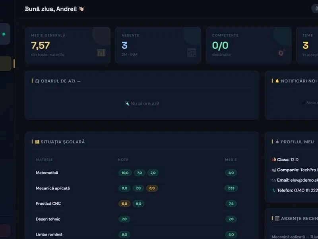The height and width of the screenshot is (239, 318).
Task: Click the Limba română subject name
Action: tap(49, 235)
